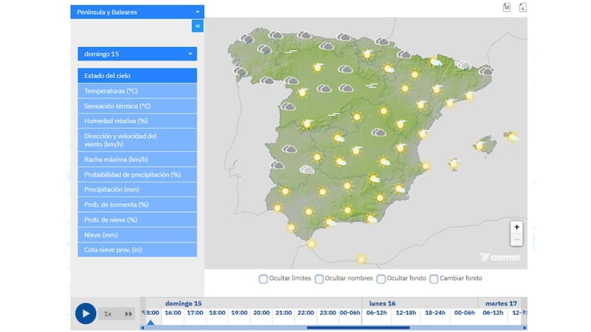
Task: Click the weather icon over Ibiza
Action: pos(454,164)
